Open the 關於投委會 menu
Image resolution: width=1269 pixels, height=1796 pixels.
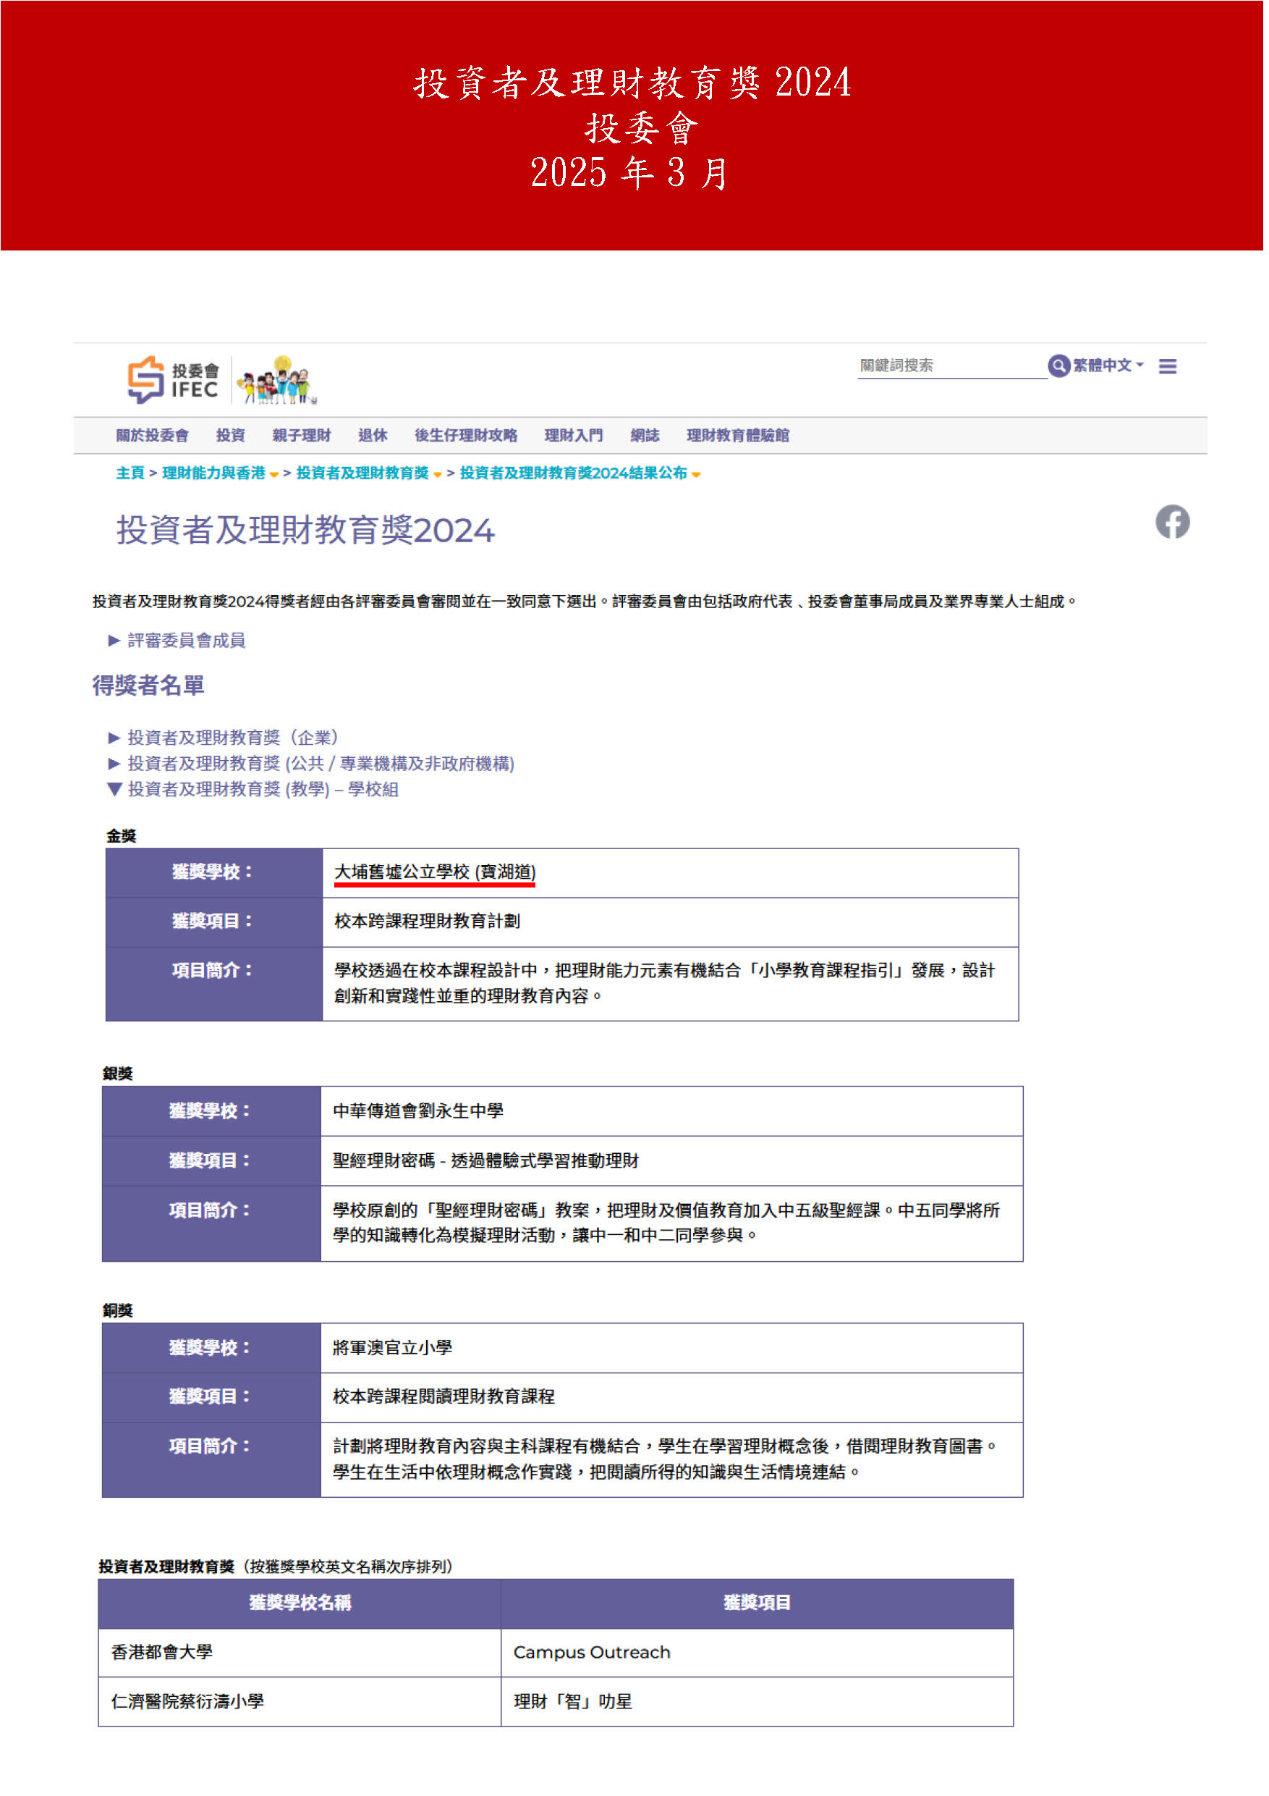pyautogui.click(x=153, y=435)
